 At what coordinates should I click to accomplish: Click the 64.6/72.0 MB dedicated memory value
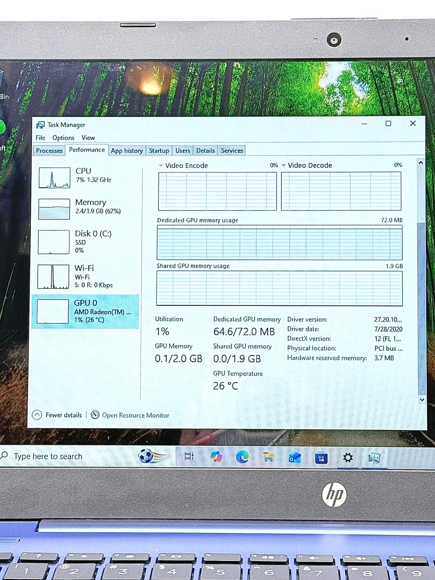(244, 332)
